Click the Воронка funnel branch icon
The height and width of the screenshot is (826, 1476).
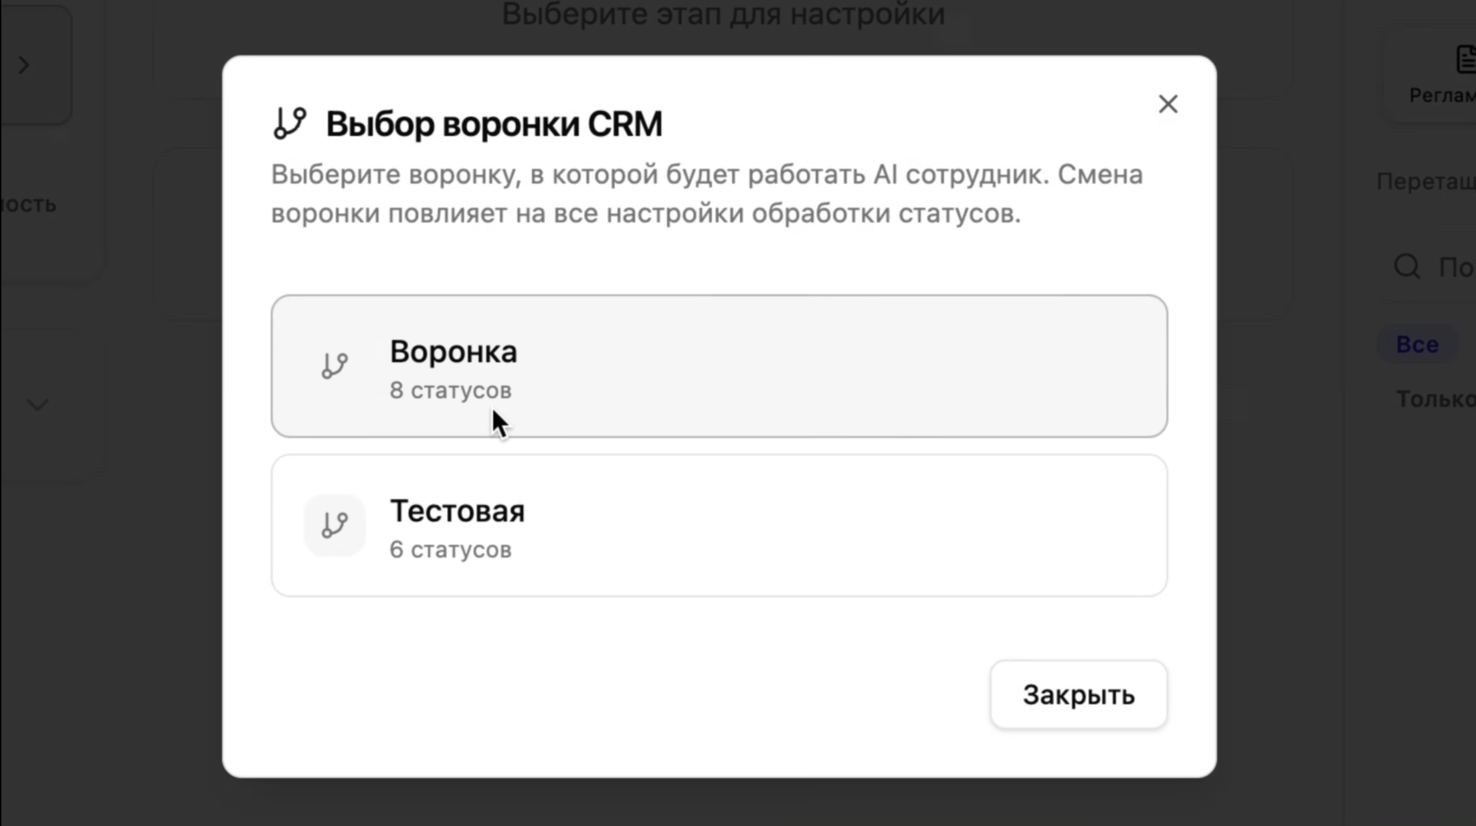[335, 366]
